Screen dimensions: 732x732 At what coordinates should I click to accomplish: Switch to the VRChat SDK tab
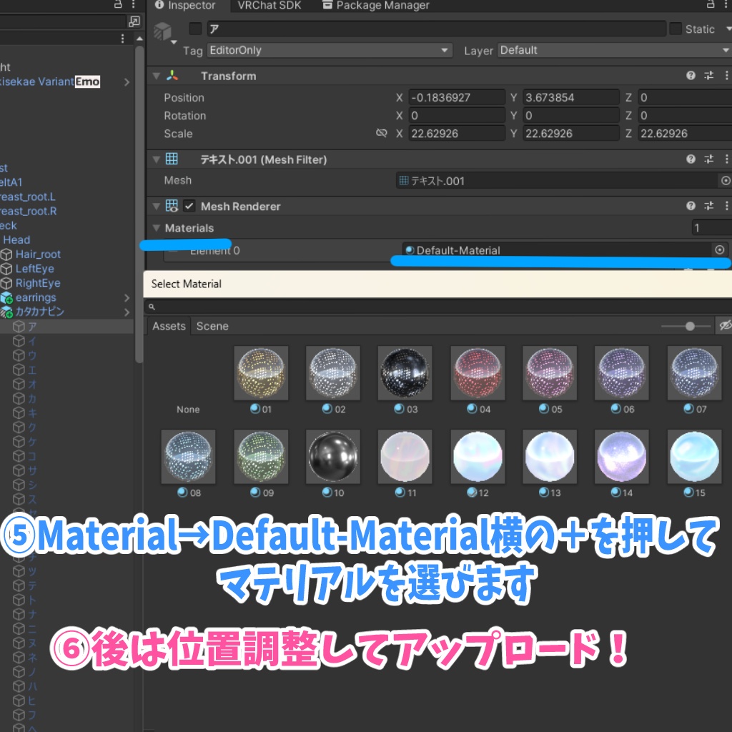(269, 6)
